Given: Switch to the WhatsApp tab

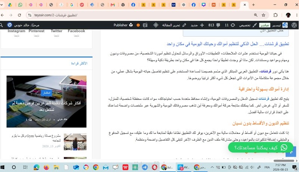Looking at the screenshot, I should click(20, 5).
